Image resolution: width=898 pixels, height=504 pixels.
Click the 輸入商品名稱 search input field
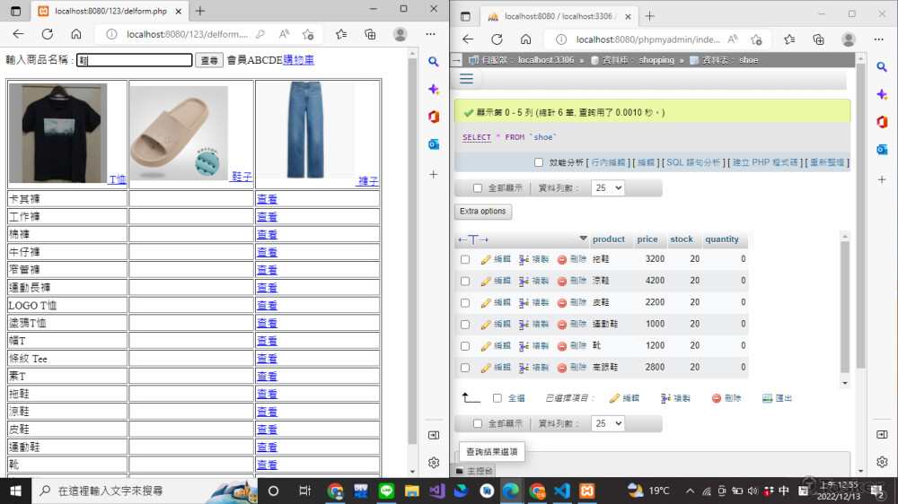click(x=135, y=60)
